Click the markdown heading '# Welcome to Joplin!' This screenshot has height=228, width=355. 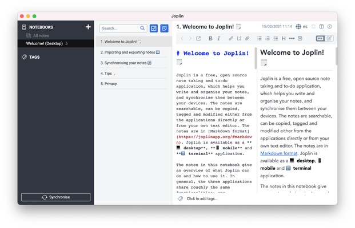click(x=213, y=54)
